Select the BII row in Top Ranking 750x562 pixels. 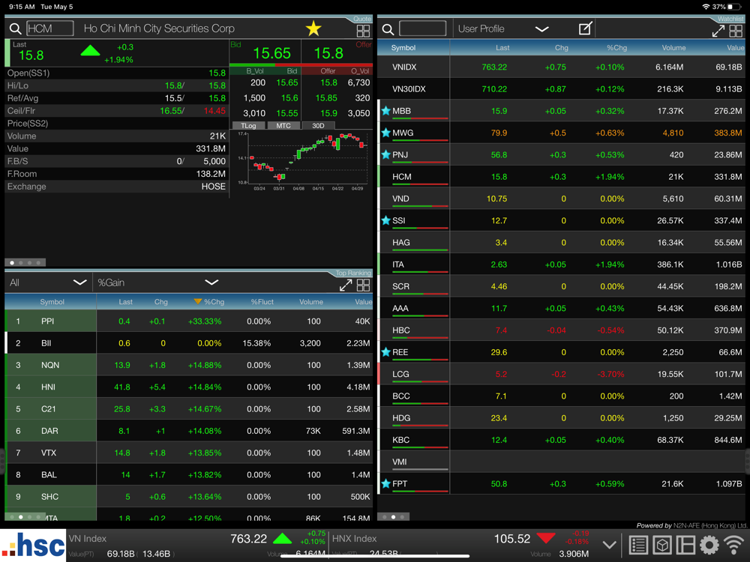188,343
